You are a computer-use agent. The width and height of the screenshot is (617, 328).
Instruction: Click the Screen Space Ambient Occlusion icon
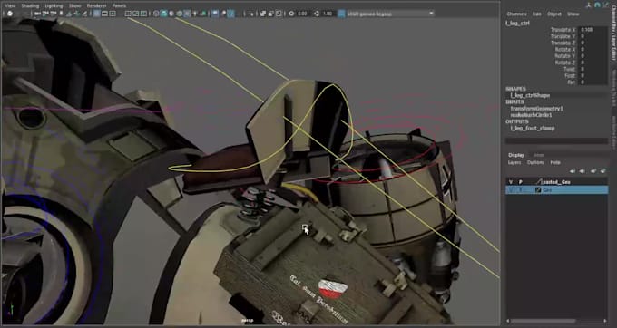point(215,14)
